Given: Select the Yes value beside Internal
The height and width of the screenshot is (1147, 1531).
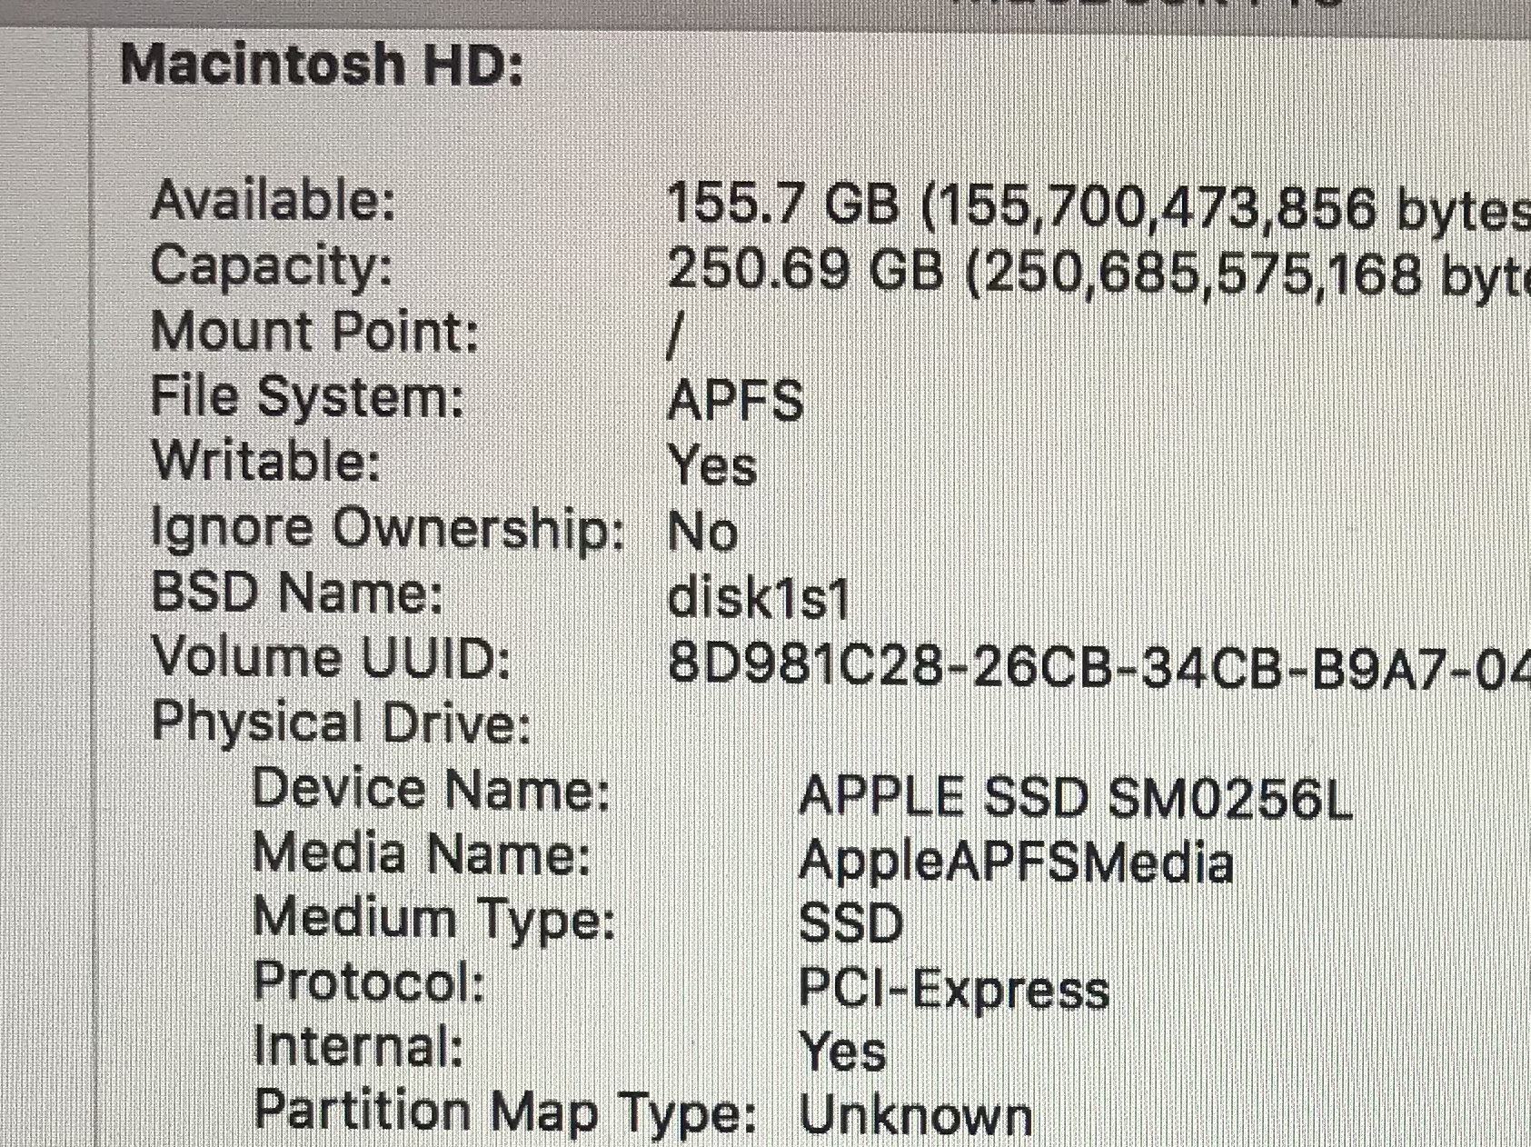Looking at the screenshot, I should tap(842, 1052).
